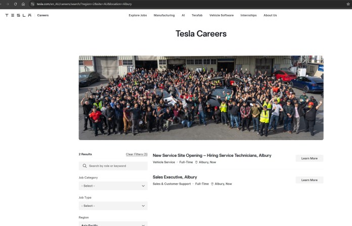Image resolution: width=352 pixels, height=226 pixels.
Task: Click the browser home icon
Action: point(23,4)
